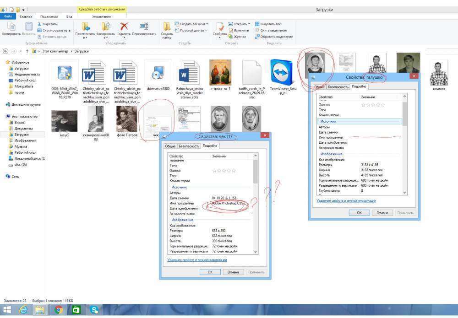Image resolution: width=458 pixels, height=318 pixels.
Task: Launch Google Chrome from the taskbar
Action: click(58, 310)
